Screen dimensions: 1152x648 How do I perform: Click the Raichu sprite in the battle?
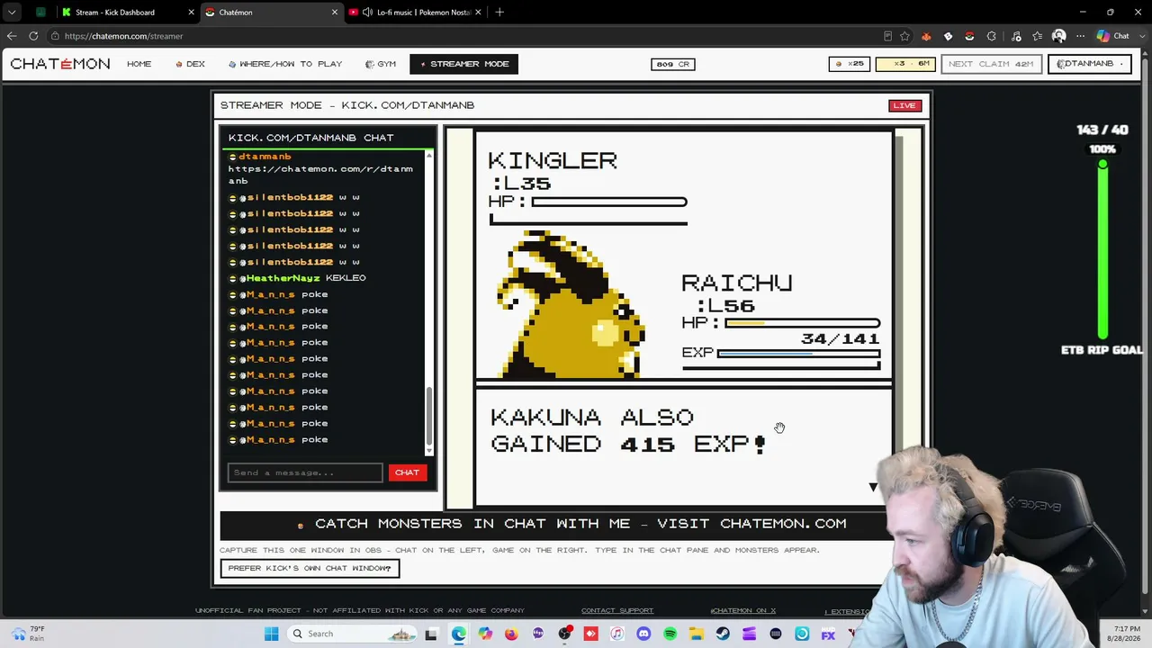tap(571, 304)
